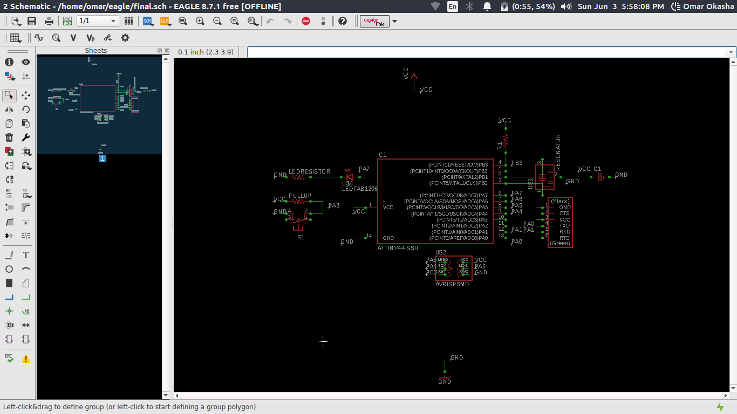Add a voltage probe (V icon)
Image resolution: width=737 pixels, height=414 pixels.
(x=73, y=38)
